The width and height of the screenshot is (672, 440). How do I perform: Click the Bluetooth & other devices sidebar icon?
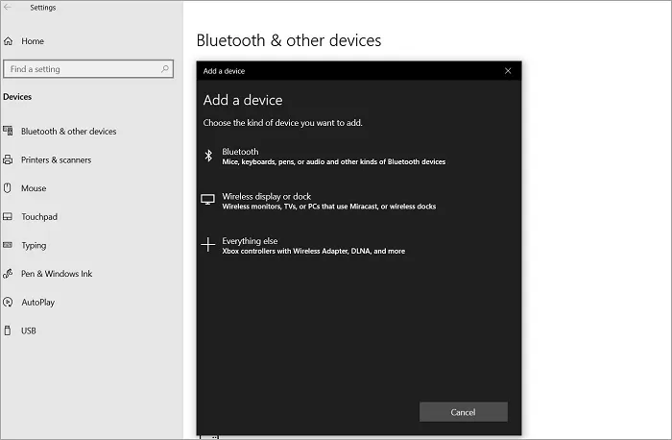(x=8, y=131)
